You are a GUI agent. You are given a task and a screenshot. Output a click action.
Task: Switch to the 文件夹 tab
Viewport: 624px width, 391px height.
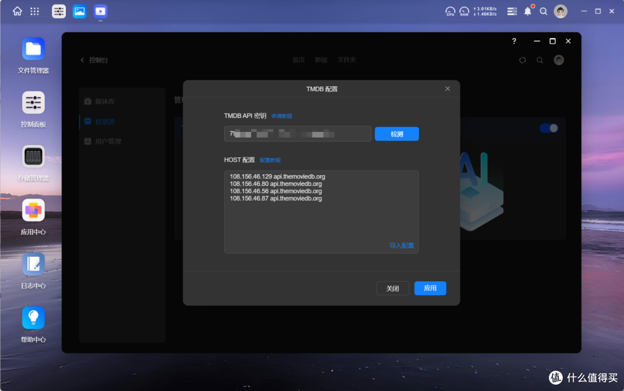(347, 60)
